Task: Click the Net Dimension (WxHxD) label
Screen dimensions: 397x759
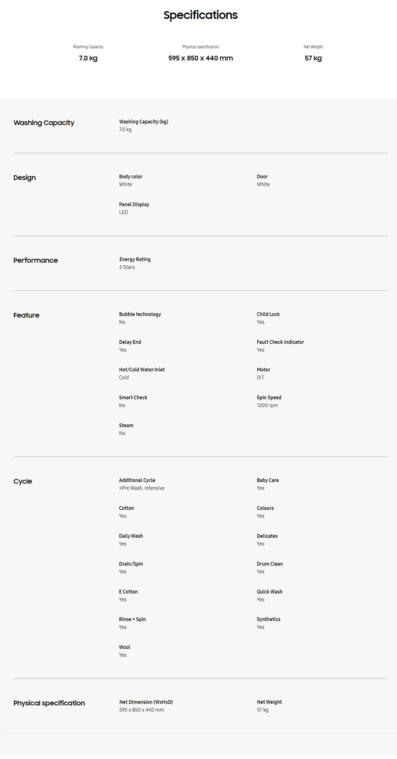Action: point(146,702)
